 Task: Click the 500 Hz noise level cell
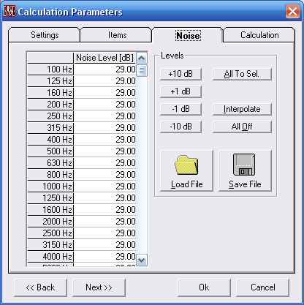pos(104,151)
